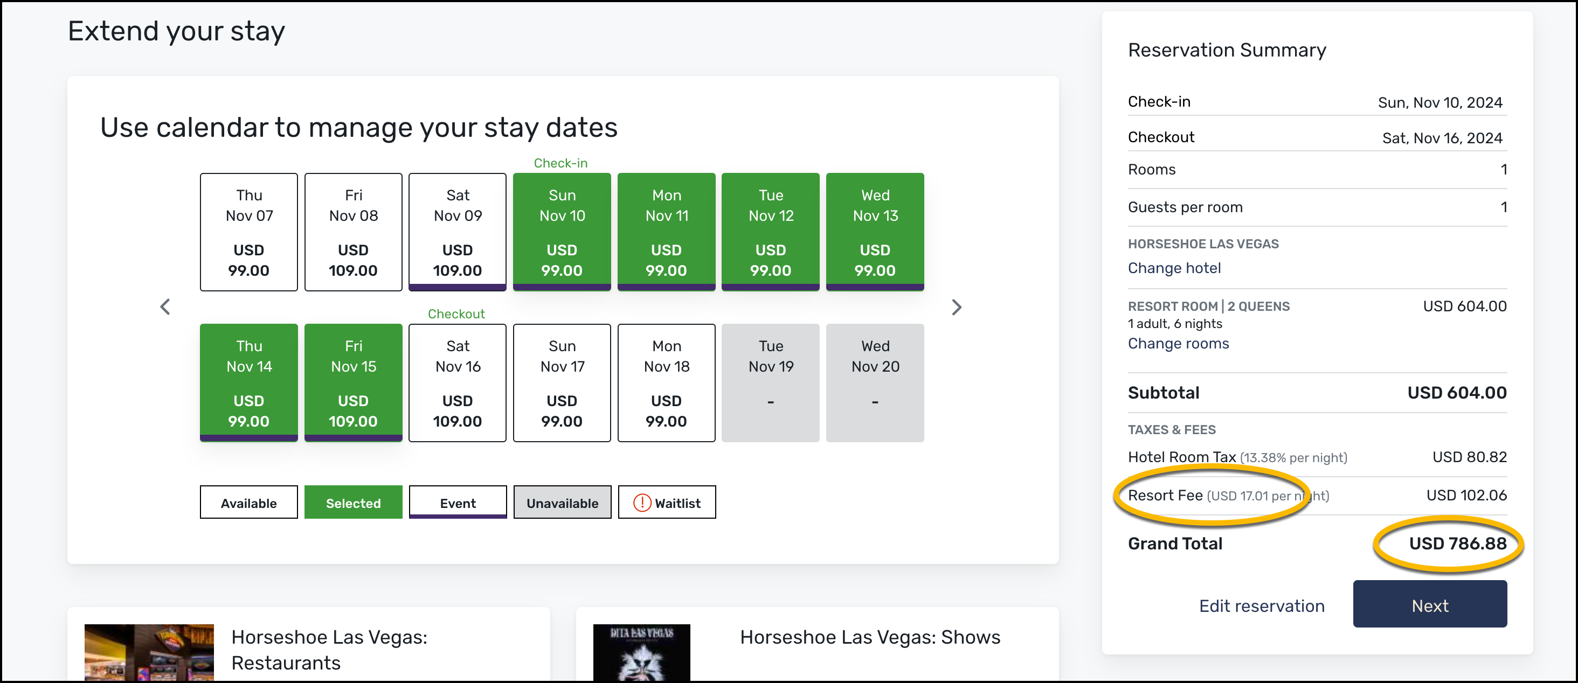
Task: Choose Mon Nov 18 date tile
Action: tap(666, 382)
